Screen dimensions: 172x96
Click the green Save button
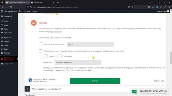[x=95, y=81]
